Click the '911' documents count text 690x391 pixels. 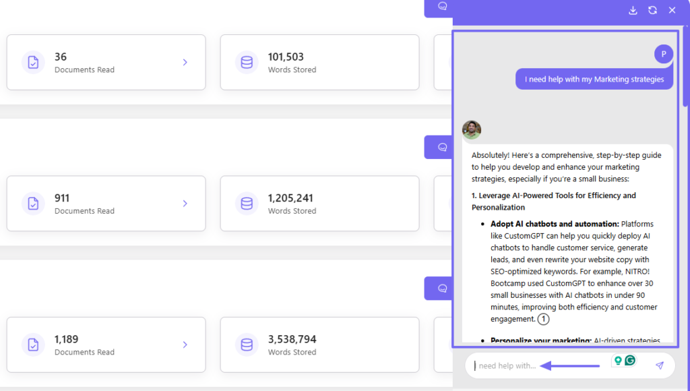tap(62, 198)
